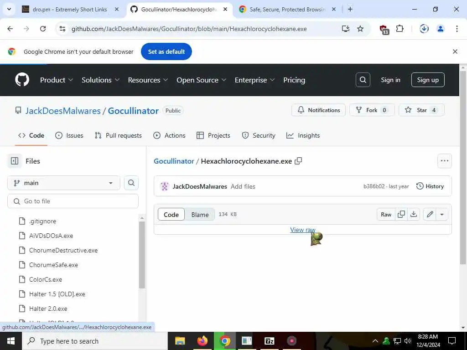This screenshot has height=350, width=467.
Task: Search this repository's files magnifier icon
Action: click(131, 183)
